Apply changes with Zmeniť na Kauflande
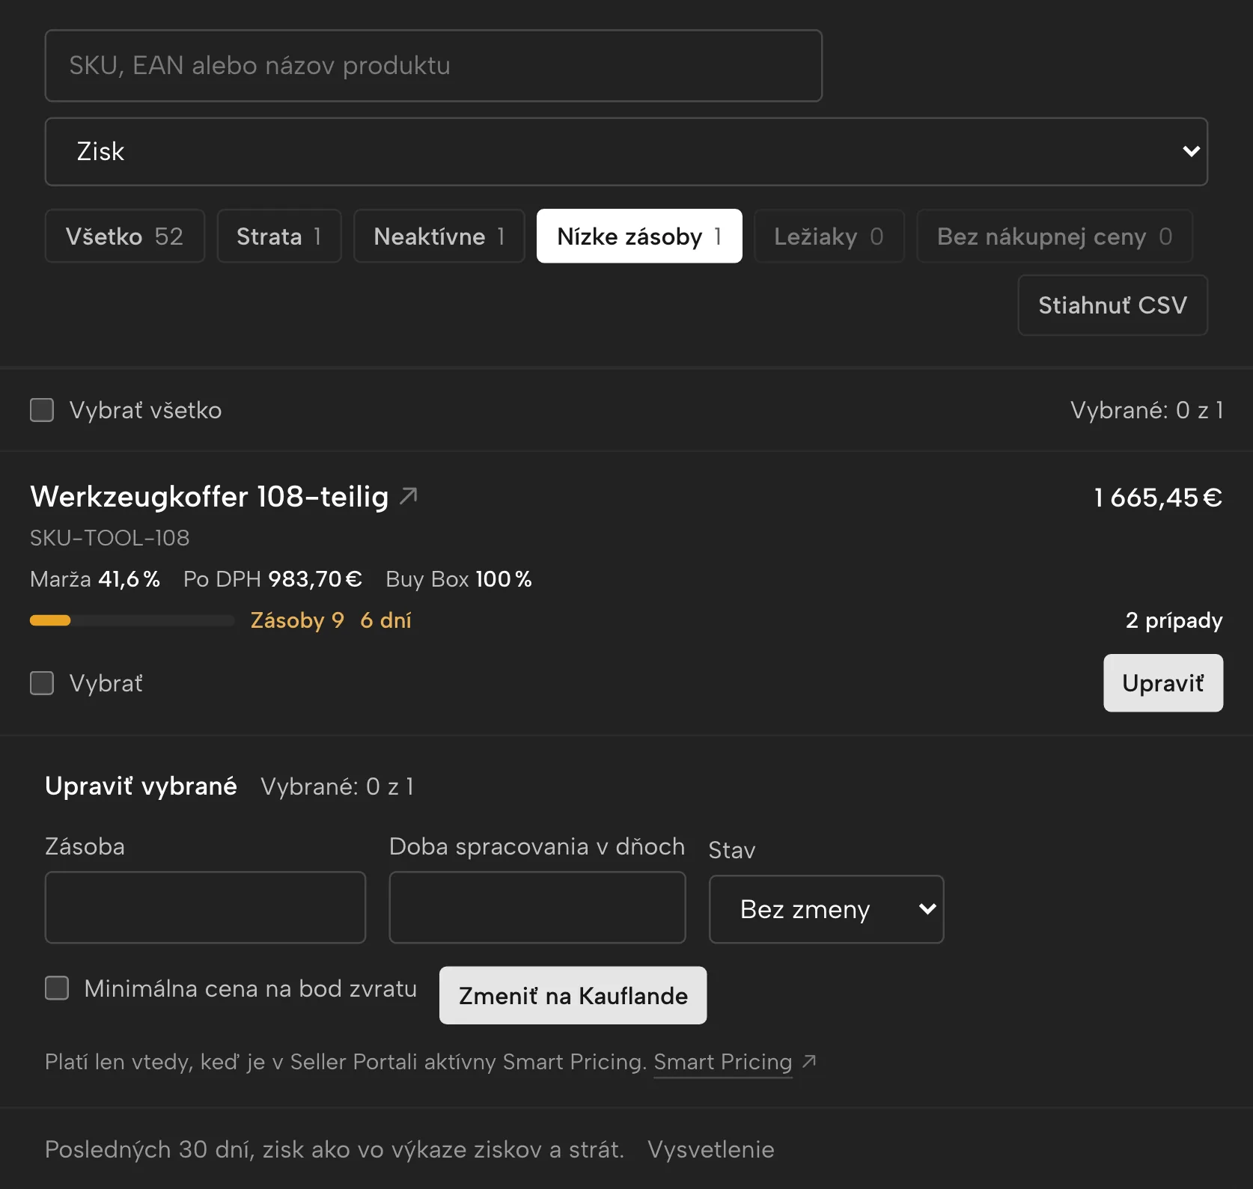 pyautogui.click(x=573, y=995)
